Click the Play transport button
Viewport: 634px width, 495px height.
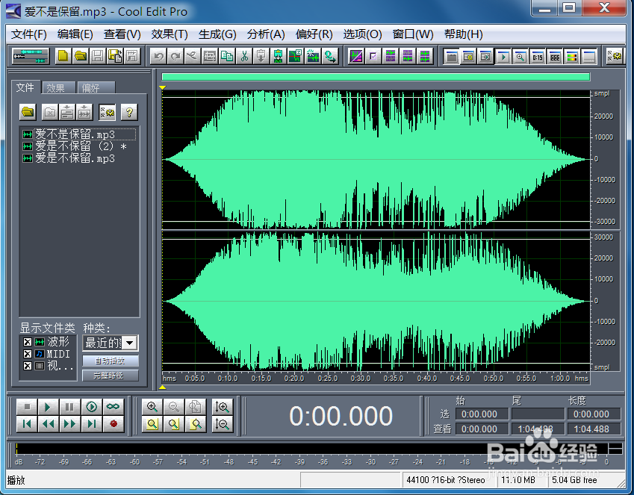pyautogui.click(x=48, y=407)
